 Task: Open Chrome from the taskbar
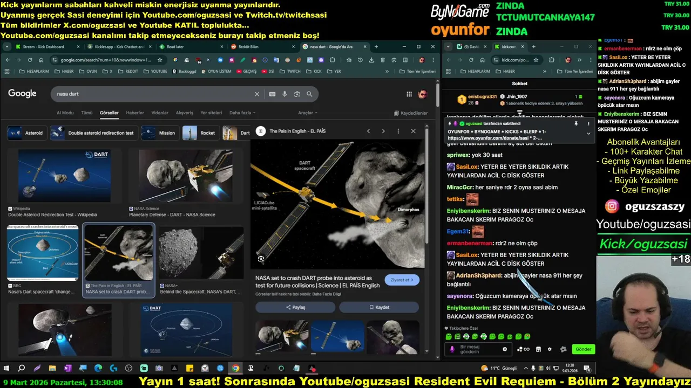[235, 369]
